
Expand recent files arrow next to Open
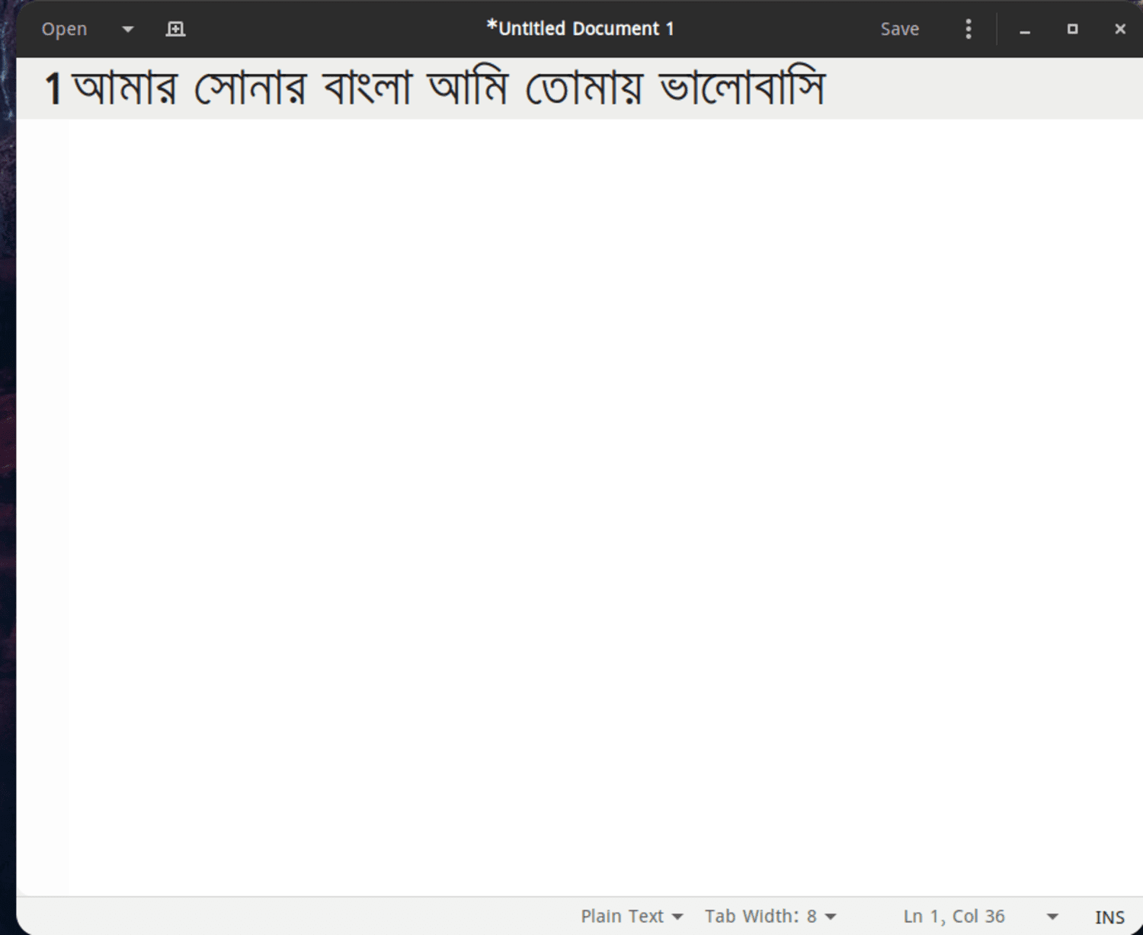tap(128, 29)
